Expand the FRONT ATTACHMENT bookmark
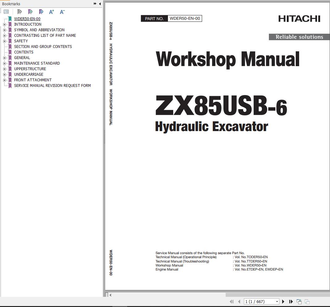Image resolution: width=330 pixels, height=307 pixels. (4, 80)
